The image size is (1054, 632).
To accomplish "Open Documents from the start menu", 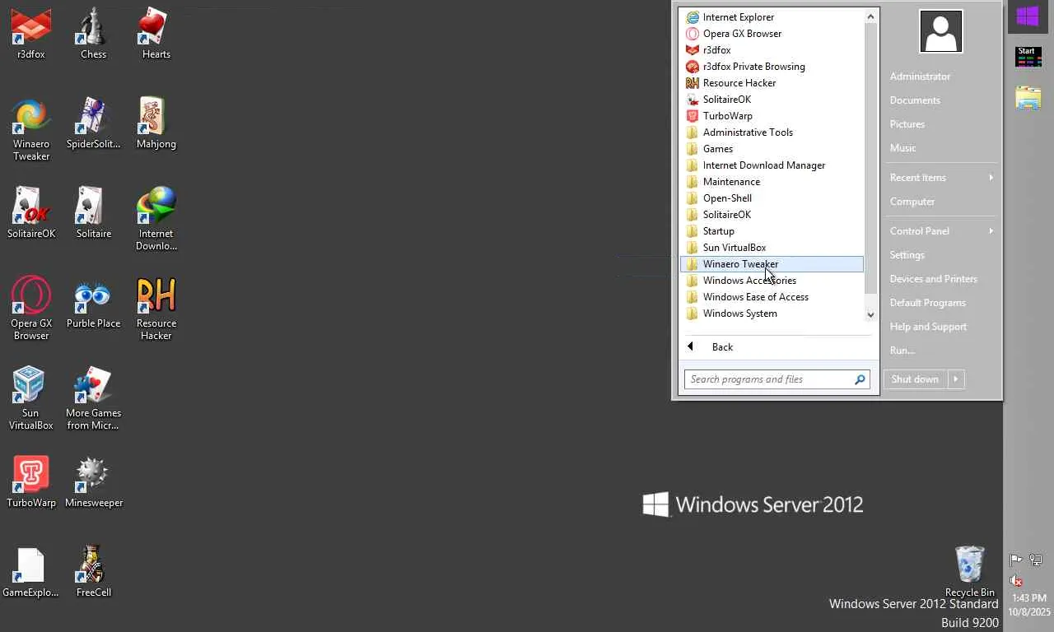I will pos(915,100).
